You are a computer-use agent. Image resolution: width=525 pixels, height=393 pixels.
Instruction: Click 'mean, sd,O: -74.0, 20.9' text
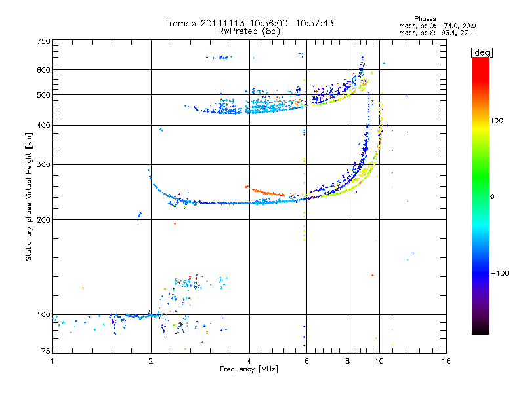coord(437,26)
